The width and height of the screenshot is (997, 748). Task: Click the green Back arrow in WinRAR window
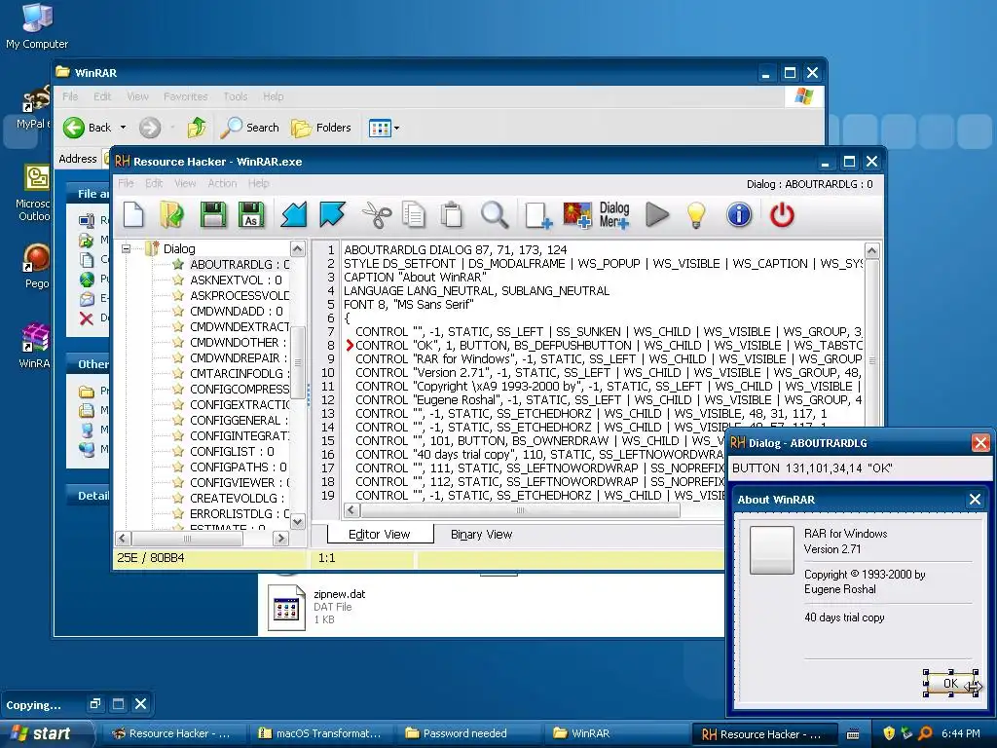tap(74, 128)
